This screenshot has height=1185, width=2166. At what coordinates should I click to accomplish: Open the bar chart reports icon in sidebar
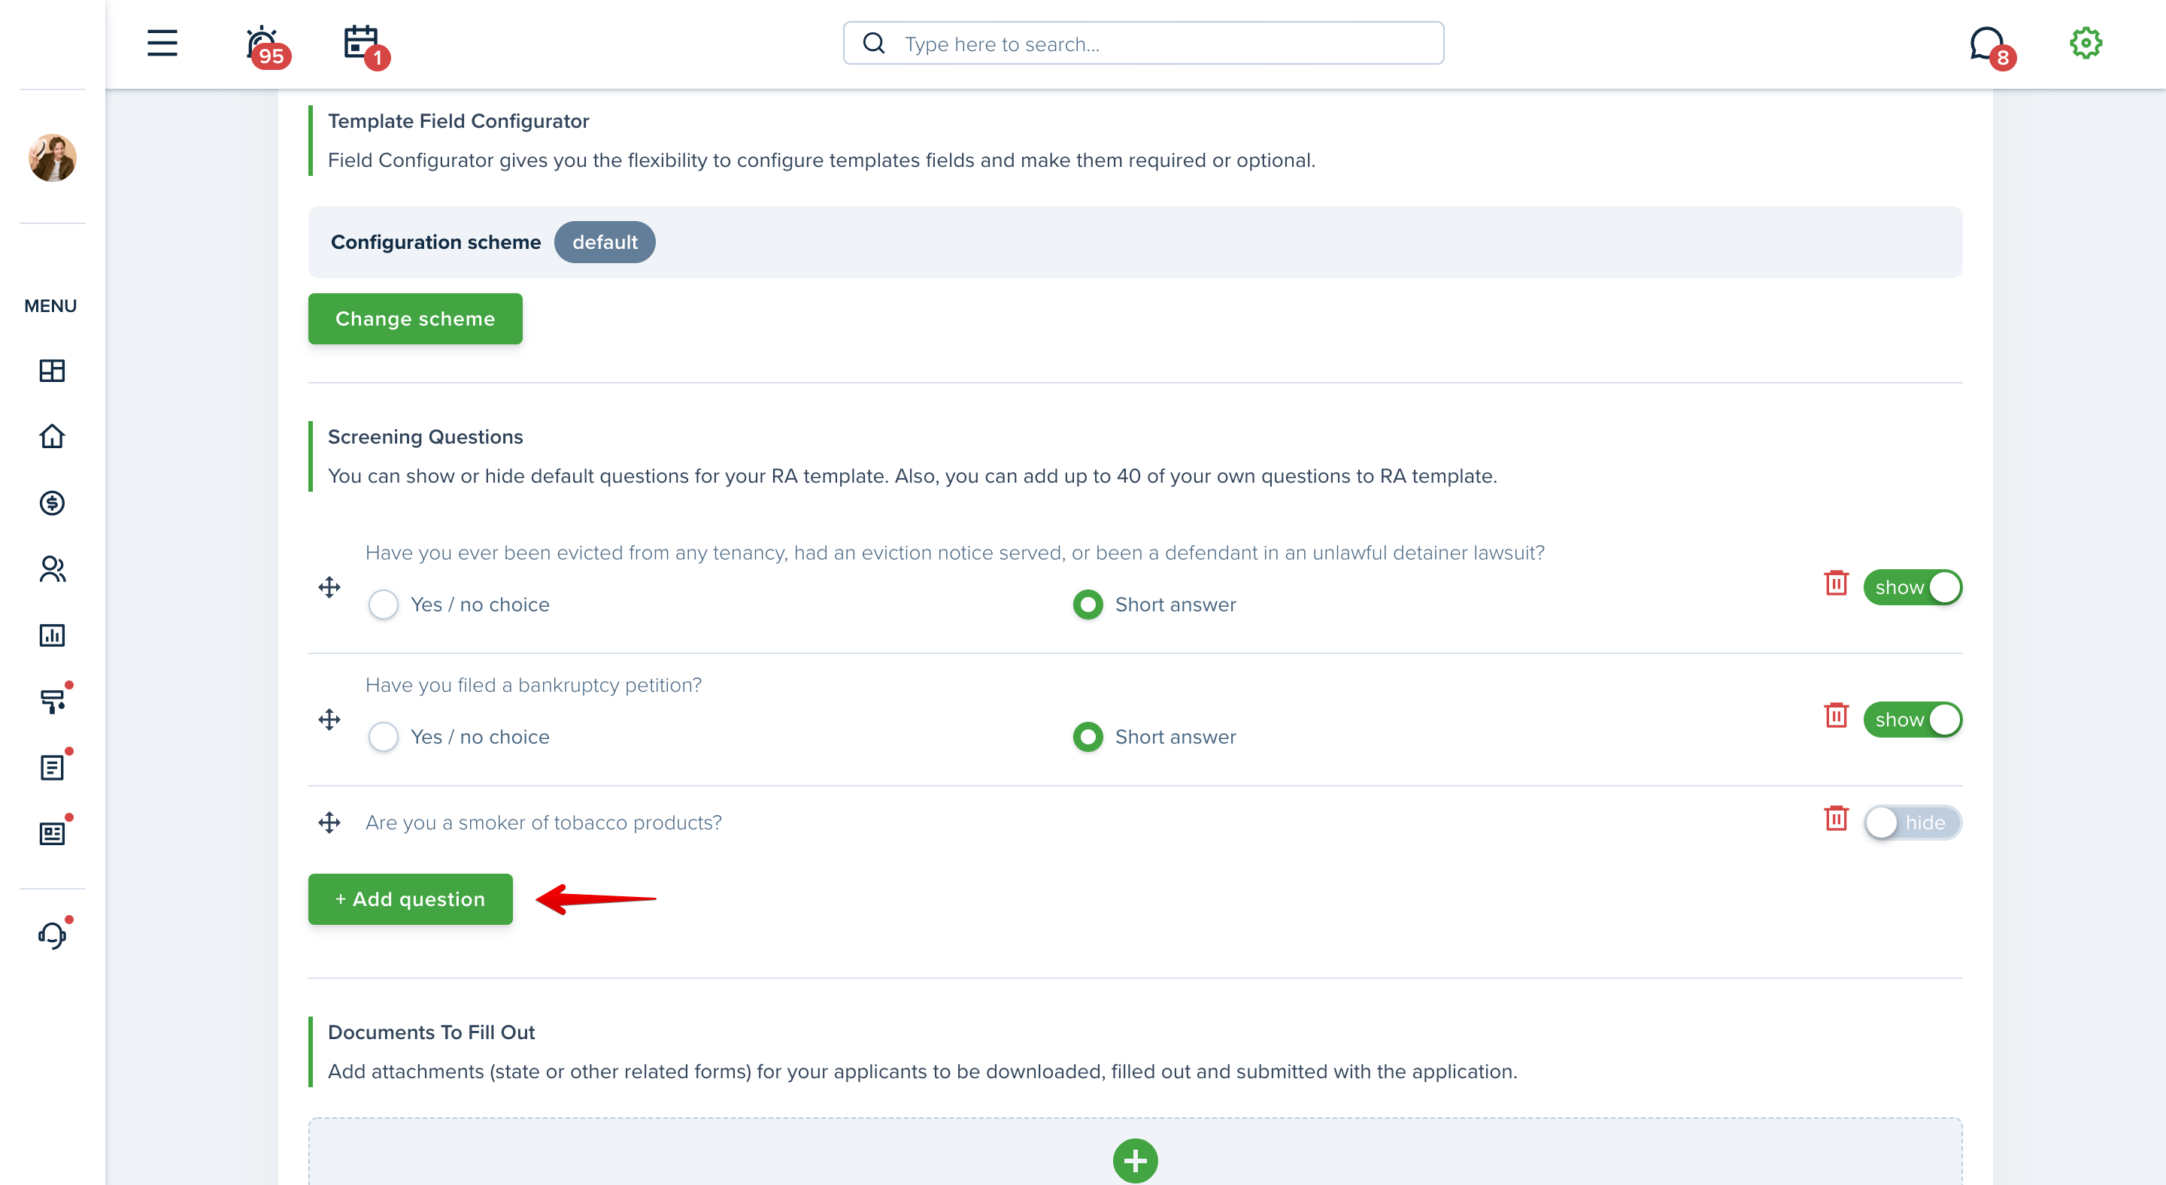(x=52, y=635)
